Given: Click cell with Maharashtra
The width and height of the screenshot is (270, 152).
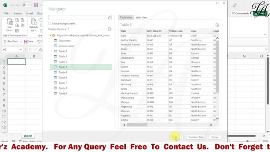Looking at the screenshot, I should [133, 98].
